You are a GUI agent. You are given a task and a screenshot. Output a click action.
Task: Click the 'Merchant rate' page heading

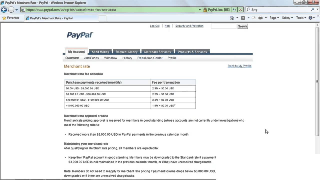pyautogui.click(x=77, y=66)
